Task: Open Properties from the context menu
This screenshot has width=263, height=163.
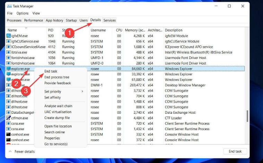Action: (52, 138)
